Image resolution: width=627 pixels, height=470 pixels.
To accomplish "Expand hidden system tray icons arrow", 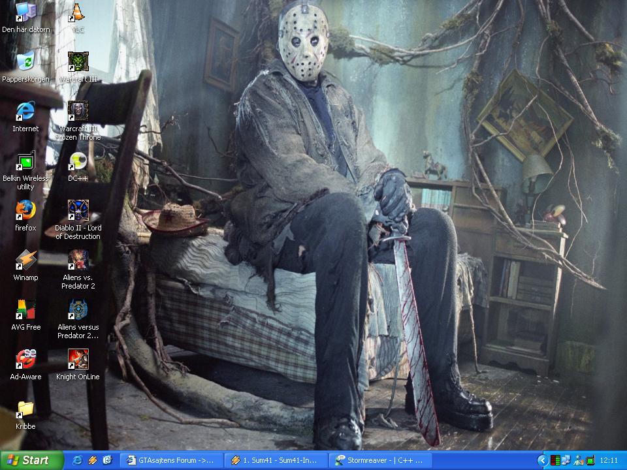I will coord(543,460).
